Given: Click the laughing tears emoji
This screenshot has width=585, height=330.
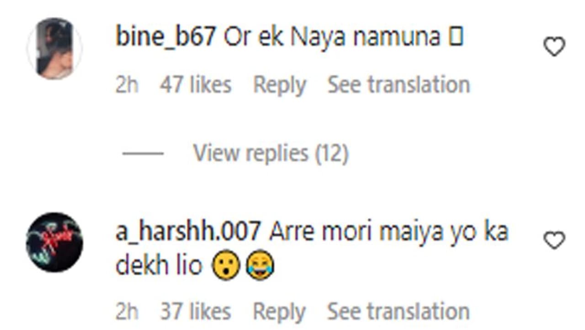Looking at the screenshot, I should coord(260,266).
